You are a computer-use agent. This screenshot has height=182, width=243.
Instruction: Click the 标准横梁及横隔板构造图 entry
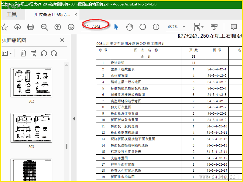(129, 88)
